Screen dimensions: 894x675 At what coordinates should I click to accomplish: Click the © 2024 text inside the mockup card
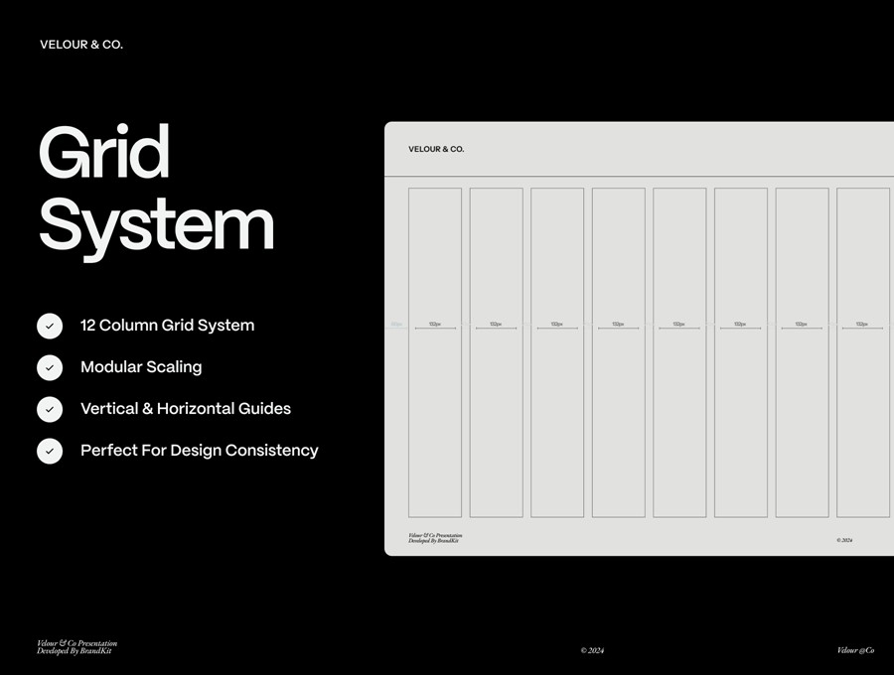coord(844,540)
